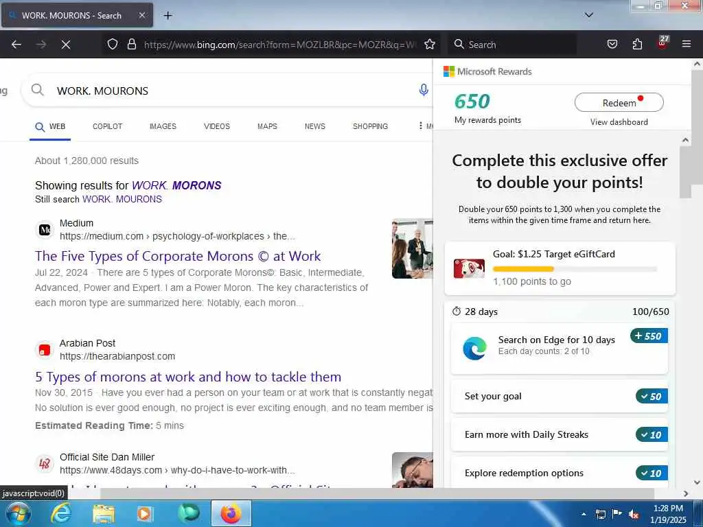703x527 pixels.
Task: Click the Firefox taskbar icon
Action: [x=231, y=513]
